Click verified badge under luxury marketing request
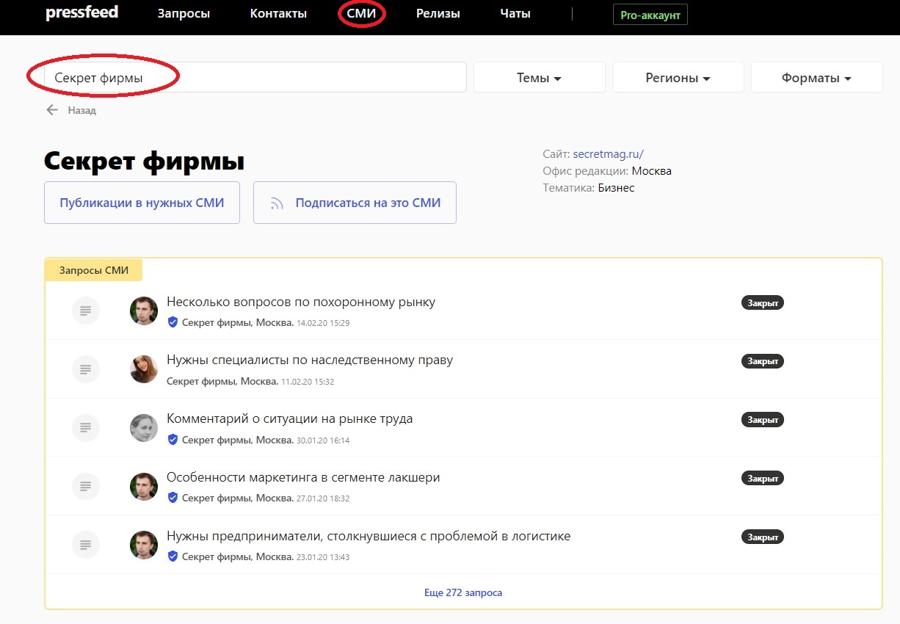 coord(173,498)
